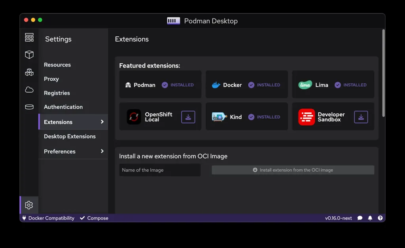Click Podman installed checkmark icon
Viewport: 405px width, 248px height.
click(x=165, y=85)
